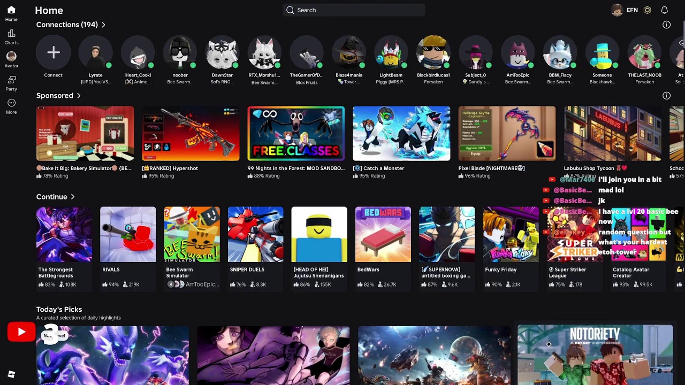This screenshot has height=385, width=685.
Task: Open LightBeam's connection avatar
Action: click(x=391, y=52)
